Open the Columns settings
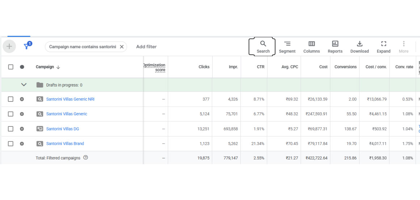Screen dimensions: 420x200 [x=311, y=47]
